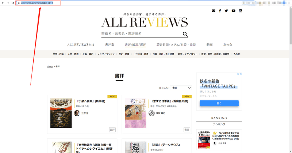Open the ranking book cover 通勤電車で下痢
The width and height of the screenshot is (292, 153).
(x=204, y=140)
